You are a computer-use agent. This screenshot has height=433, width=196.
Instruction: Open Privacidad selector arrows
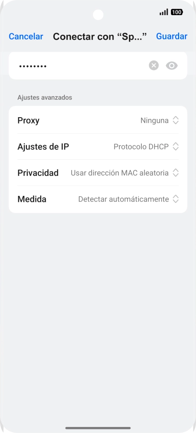(x=175, y=173)
